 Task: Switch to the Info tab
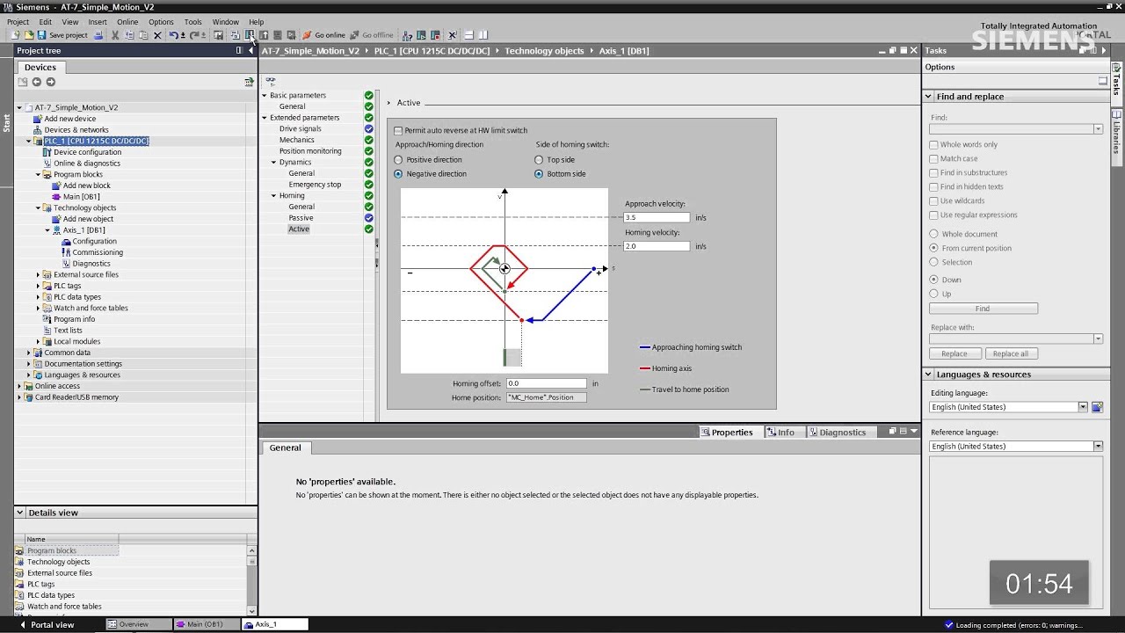[x=780, y=432]
